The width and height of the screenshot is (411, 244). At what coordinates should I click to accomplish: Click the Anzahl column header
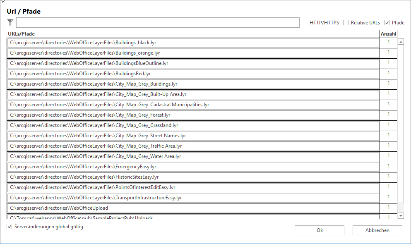pos(388,34)
